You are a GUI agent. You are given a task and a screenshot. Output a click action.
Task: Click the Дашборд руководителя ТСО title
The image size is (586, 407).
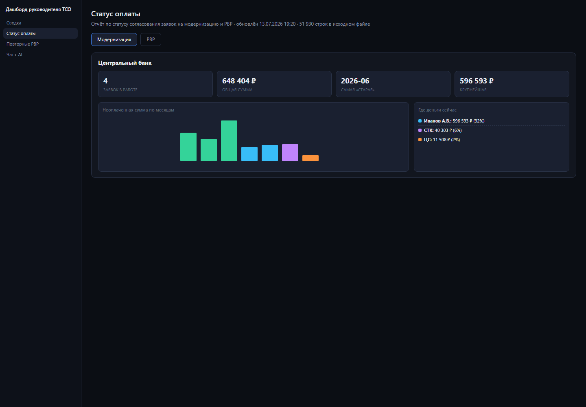coord(38,9)
